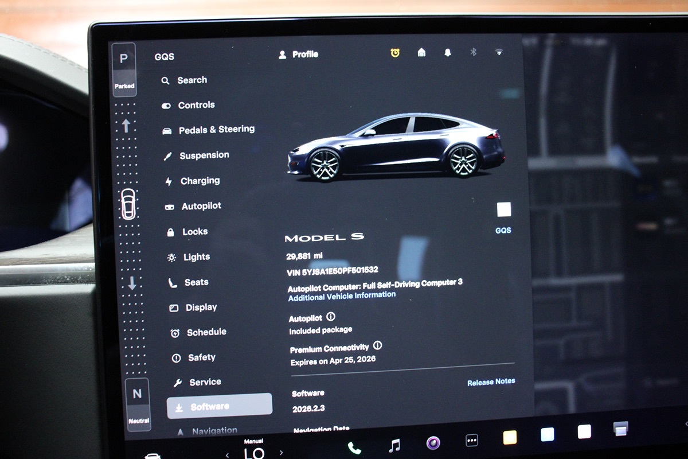The image size is (688, 459).
Task: Tap the up arrow on gear strip
Action: (x=126, y=126)
